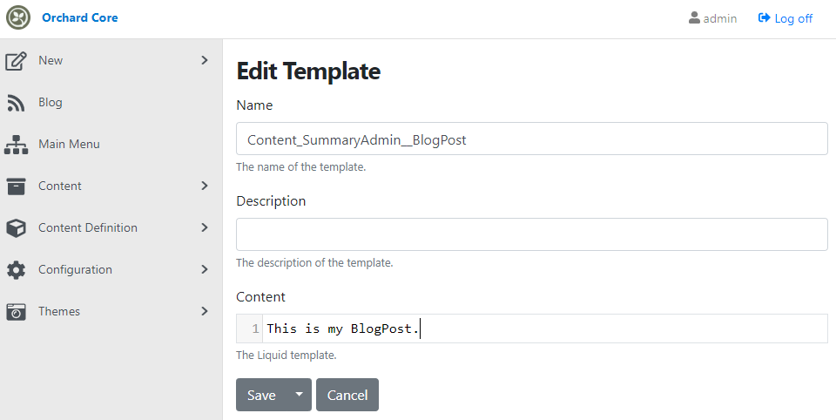The height and width of the screenshot is (420, 836).
Task: Click the admin user icon
Action: click(x=694, y=18)
